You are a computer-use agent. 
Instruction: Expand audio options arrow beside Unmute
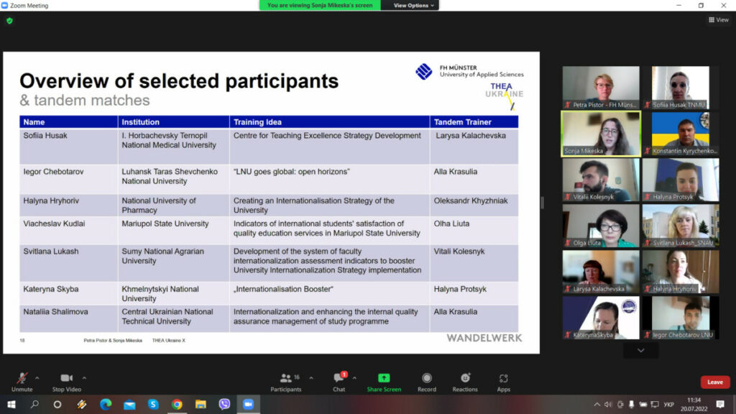coord(37,377)
